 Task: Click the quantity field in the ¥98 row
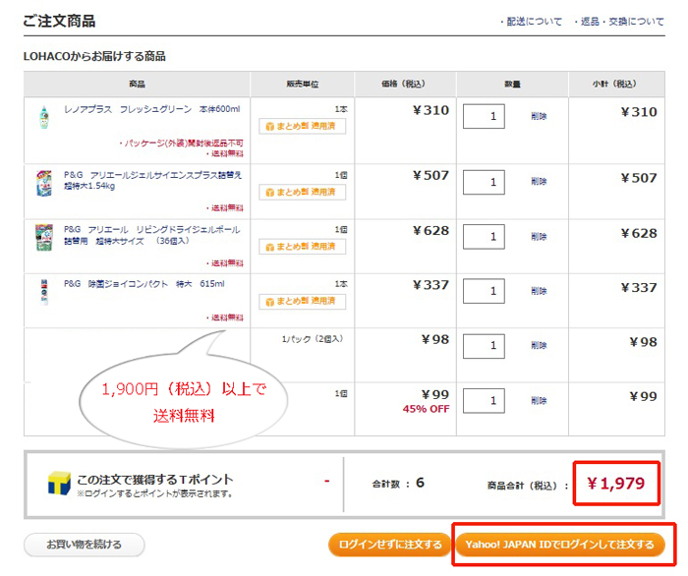[x=484, y=346]
